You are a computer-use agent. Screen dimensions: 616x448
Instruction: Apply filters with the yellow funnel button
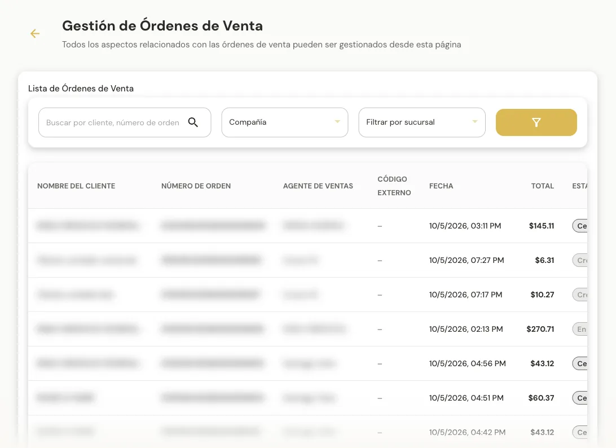[x=536, y=122]
